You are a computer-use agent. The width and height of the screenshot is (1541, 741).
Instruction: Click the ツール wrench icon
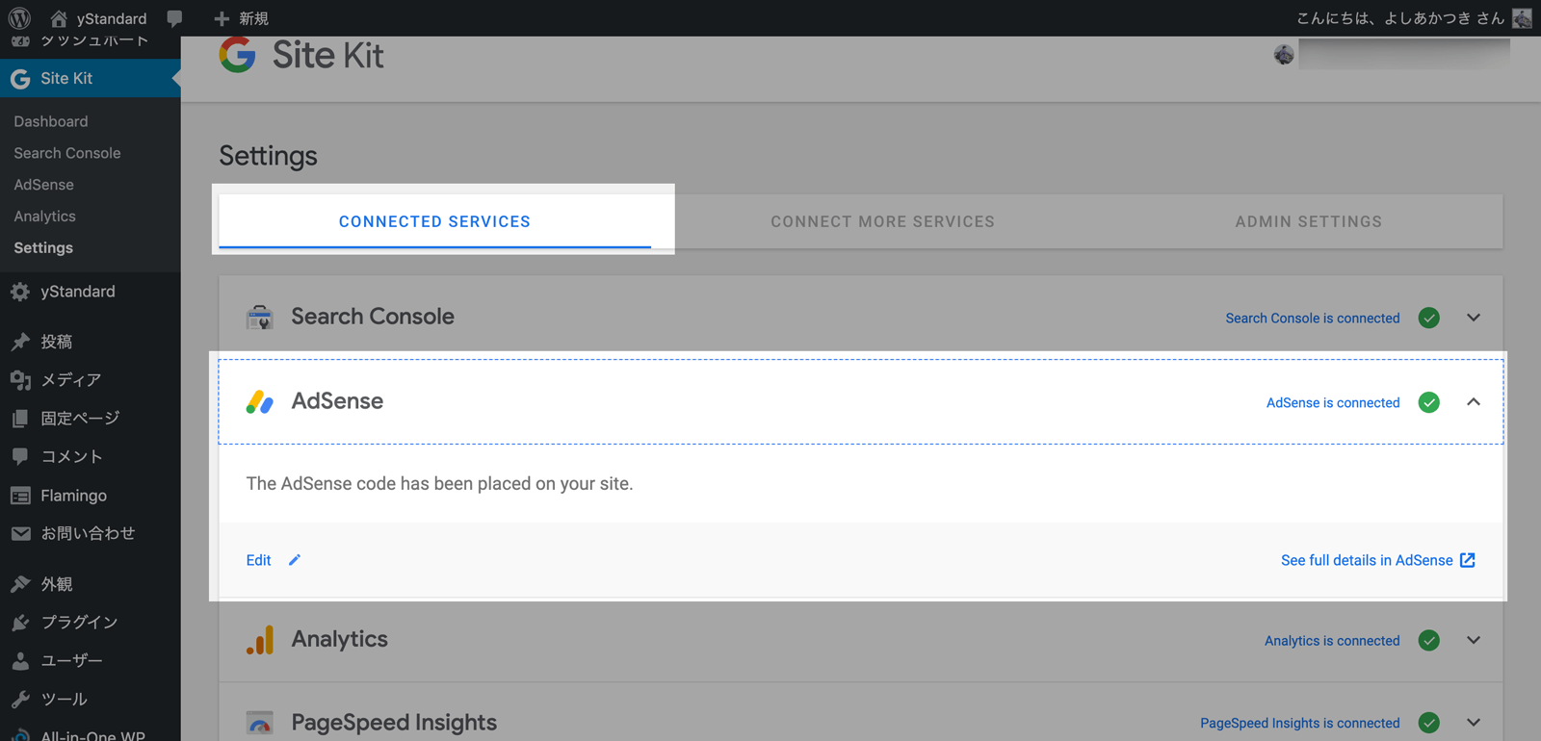[20, 700]
